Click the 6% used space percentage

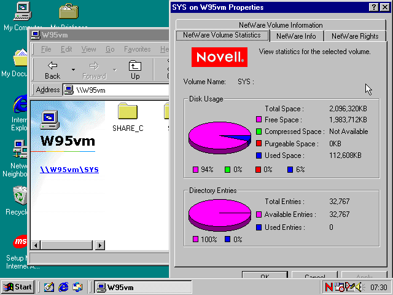(300, 170)
